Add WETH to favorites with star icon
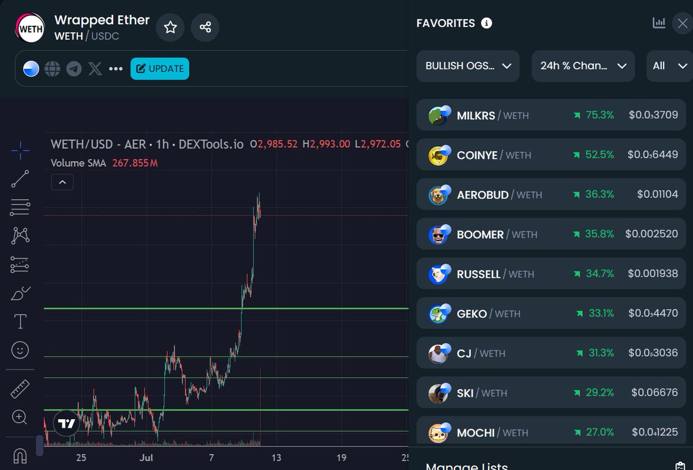 click(x=170, y=27)
